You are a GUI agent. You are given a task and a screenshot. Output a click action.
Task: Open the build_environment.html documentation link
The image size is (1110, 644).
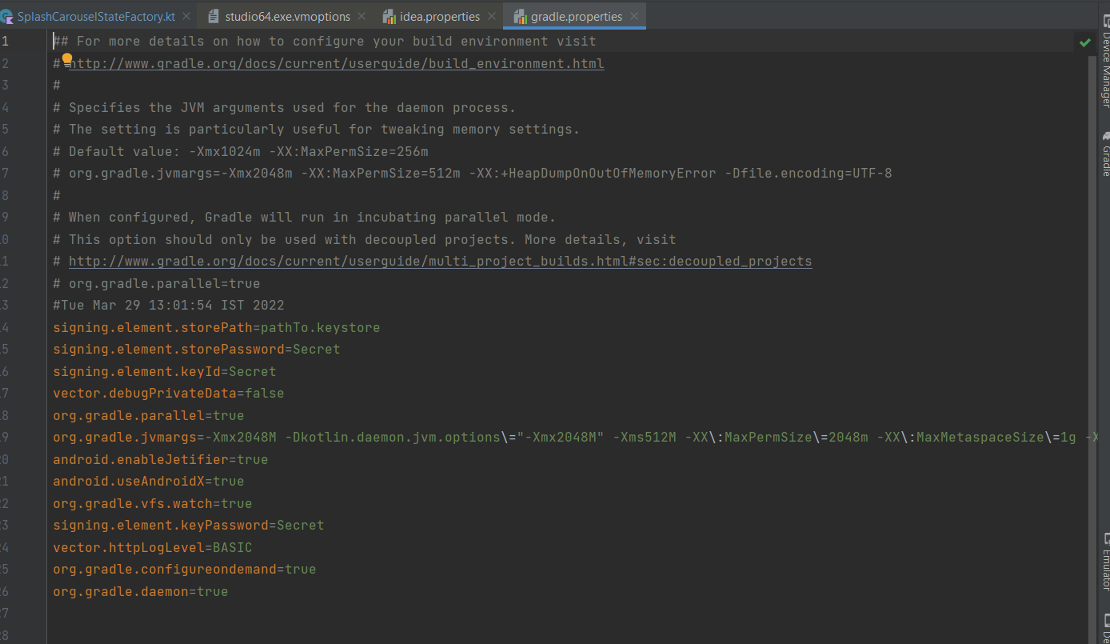(x=336, y=63)
